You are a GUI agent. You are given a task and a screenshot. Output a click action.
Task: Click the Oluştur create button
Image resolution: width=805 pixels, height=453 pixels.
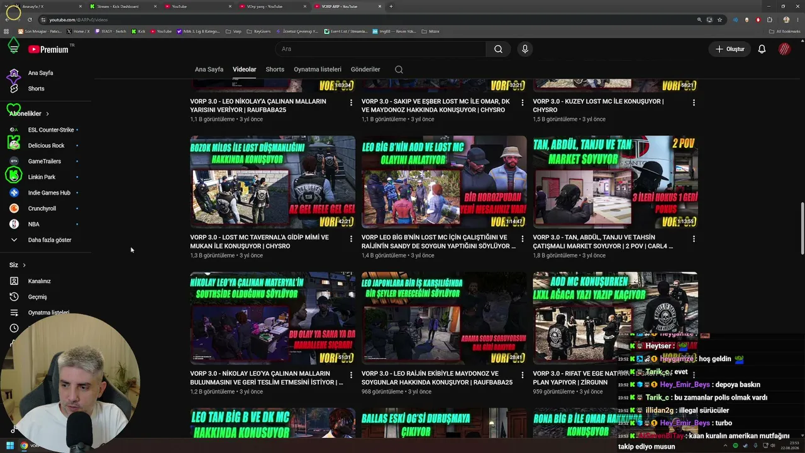point(730,49)
